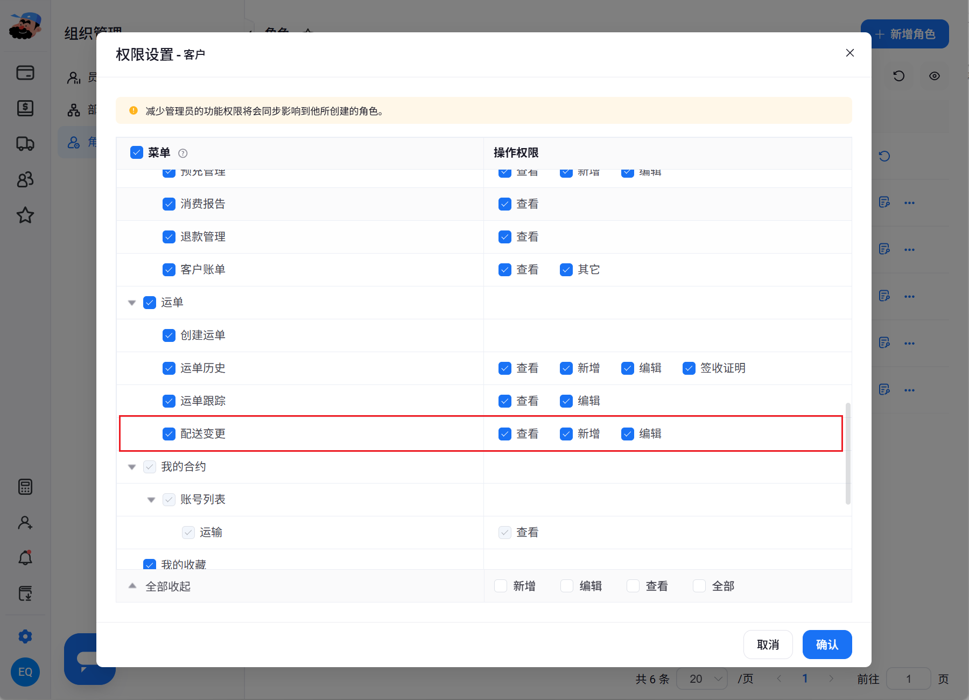Click the truck icon in left sidebar

pos(25,144)
